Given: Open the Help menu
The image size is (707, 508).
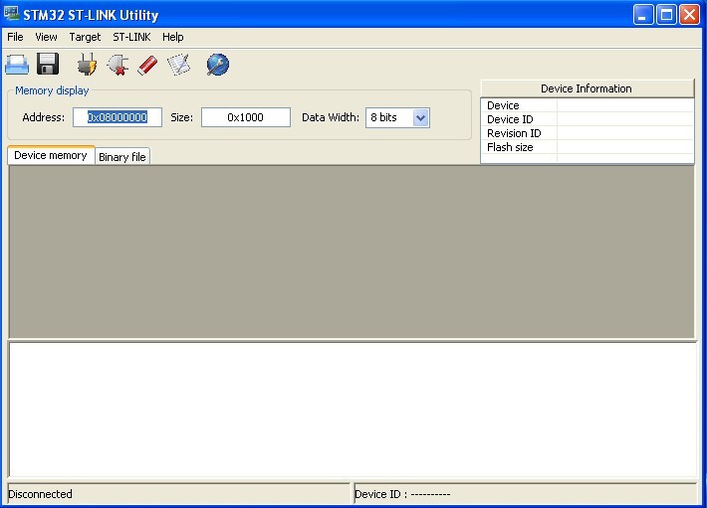Looking at the screenshot, I should point(172,37).
